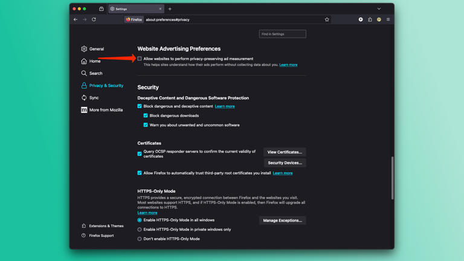Viewport: 464px width, 261px height.
Task: Expand the list all tabs chevron
Action: tap(379, 9)
